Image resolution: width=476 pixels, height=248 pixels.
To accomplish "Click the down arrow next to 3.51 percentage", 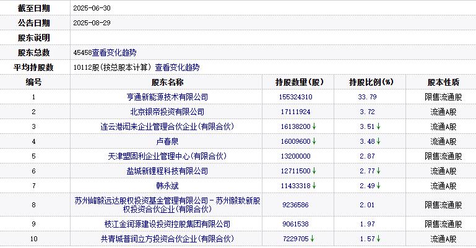I will click(378, 126).
